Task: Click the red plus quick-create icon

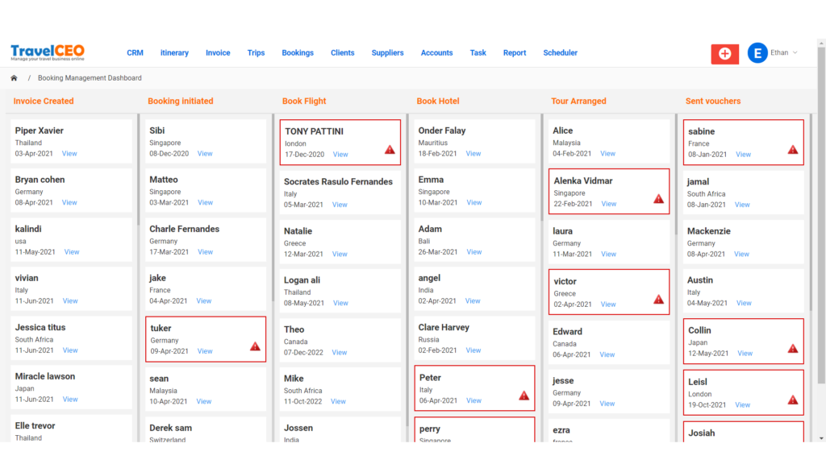Action: click(724, 53)
